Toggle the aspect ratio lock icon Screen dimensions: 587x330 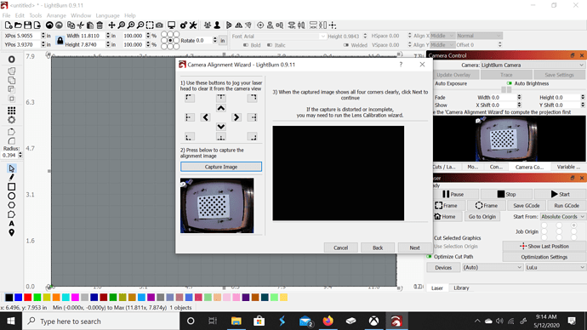[60, 40]
